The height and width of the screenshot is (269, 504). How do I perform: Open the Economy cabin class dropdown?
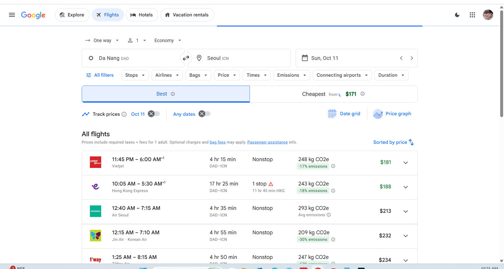pyautogui.click(x=168, y=40)
